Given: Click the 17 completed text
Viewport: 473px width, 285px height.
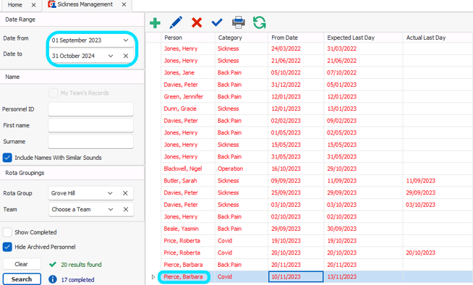Looking at the screenshot, I should pyautogui.click(x=78, y=279).
